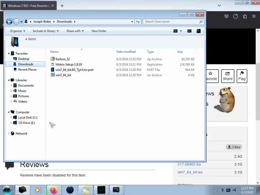Collapse the Favorites group
Viewport: 260px width, 195px height.
[9, 53]
